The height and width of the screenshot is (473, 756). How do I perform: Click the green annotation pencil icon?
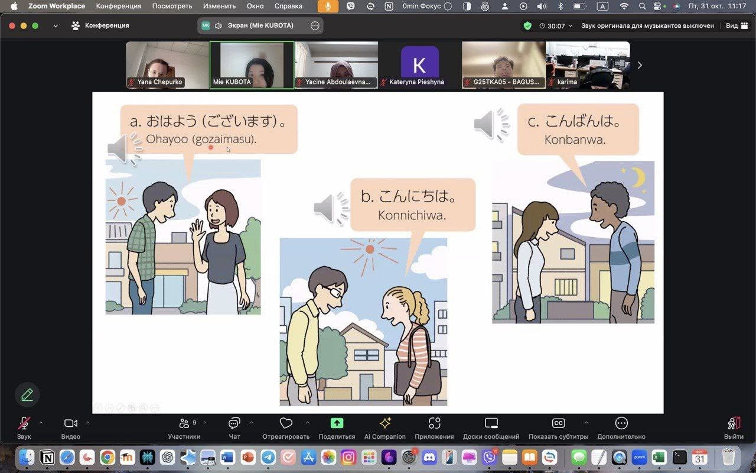coord(27,394)
